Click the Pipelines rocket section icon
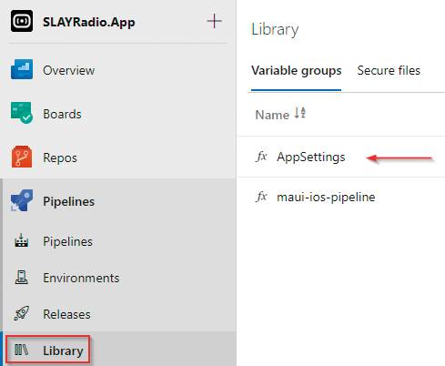The image size is (445, 366). pos(22,200)
